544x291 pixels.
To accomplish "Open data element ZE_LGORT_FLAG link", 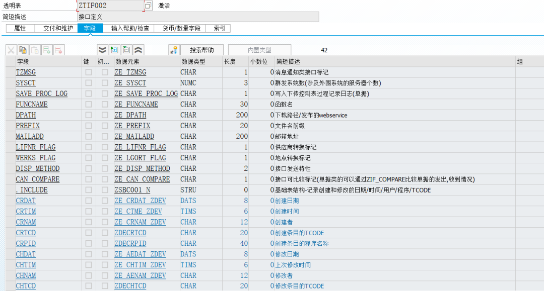I will [140, 158].
